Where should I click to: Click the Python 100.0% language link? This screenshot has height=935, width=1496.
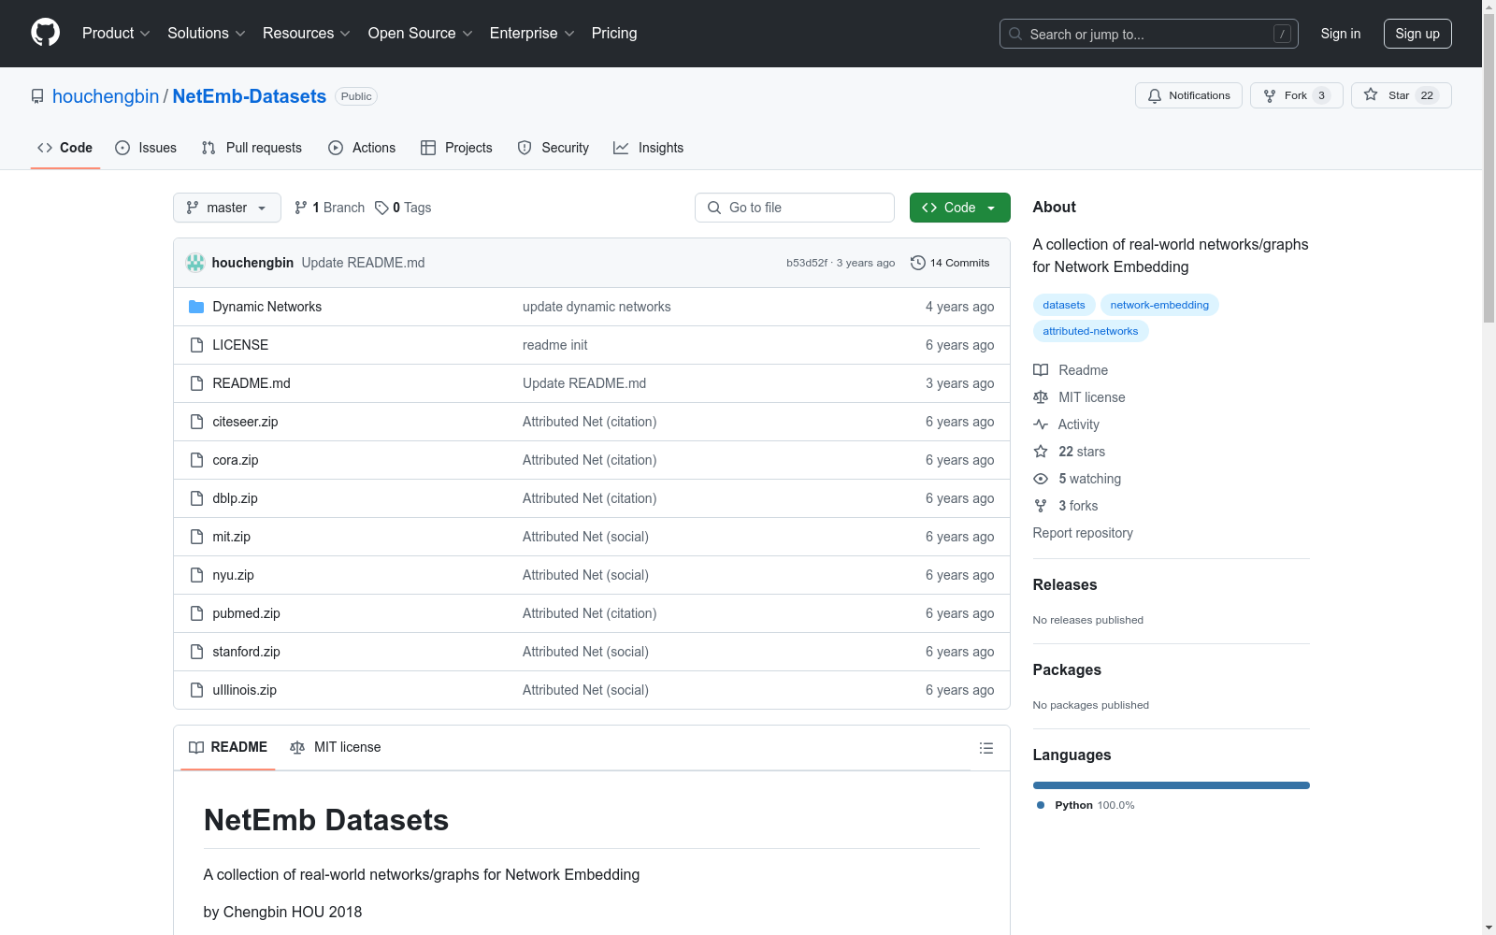pyautogui.click(x=1086, y=805)
